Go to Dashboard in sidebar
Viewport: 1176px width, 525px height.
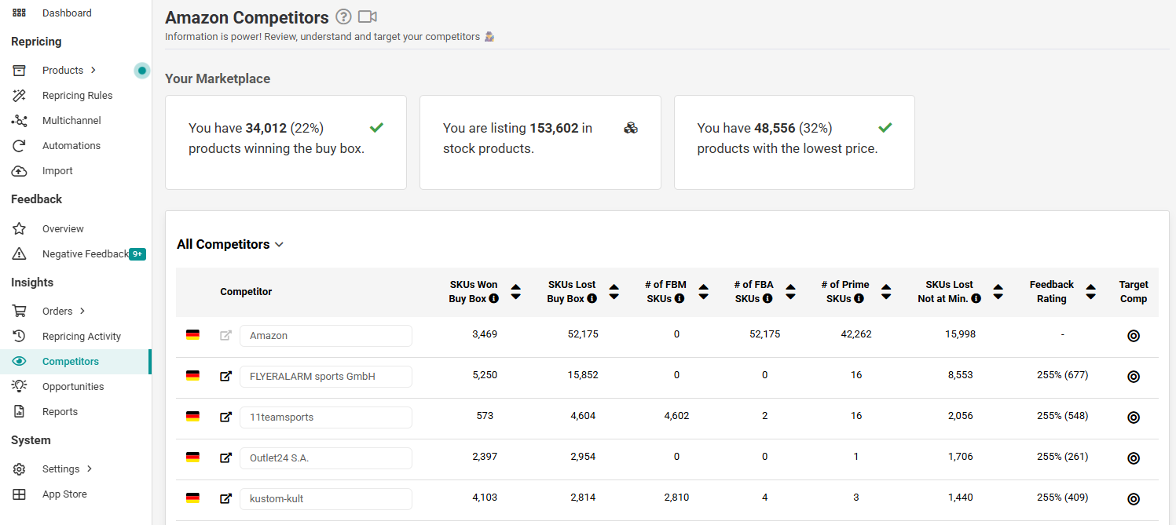click(67, 13)
